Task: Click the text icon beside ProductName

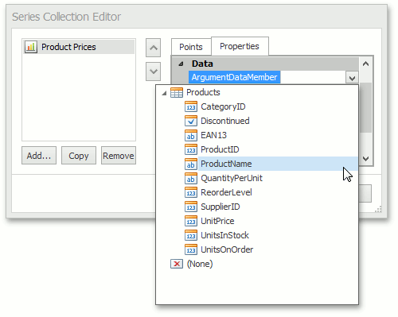Action: coord(191,164)
